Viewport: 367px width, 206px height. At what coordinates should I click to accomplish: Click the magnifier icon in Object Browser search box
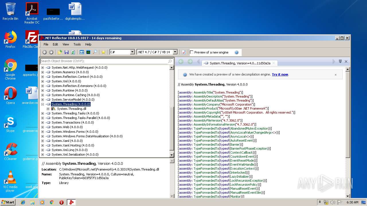(170, 61)
